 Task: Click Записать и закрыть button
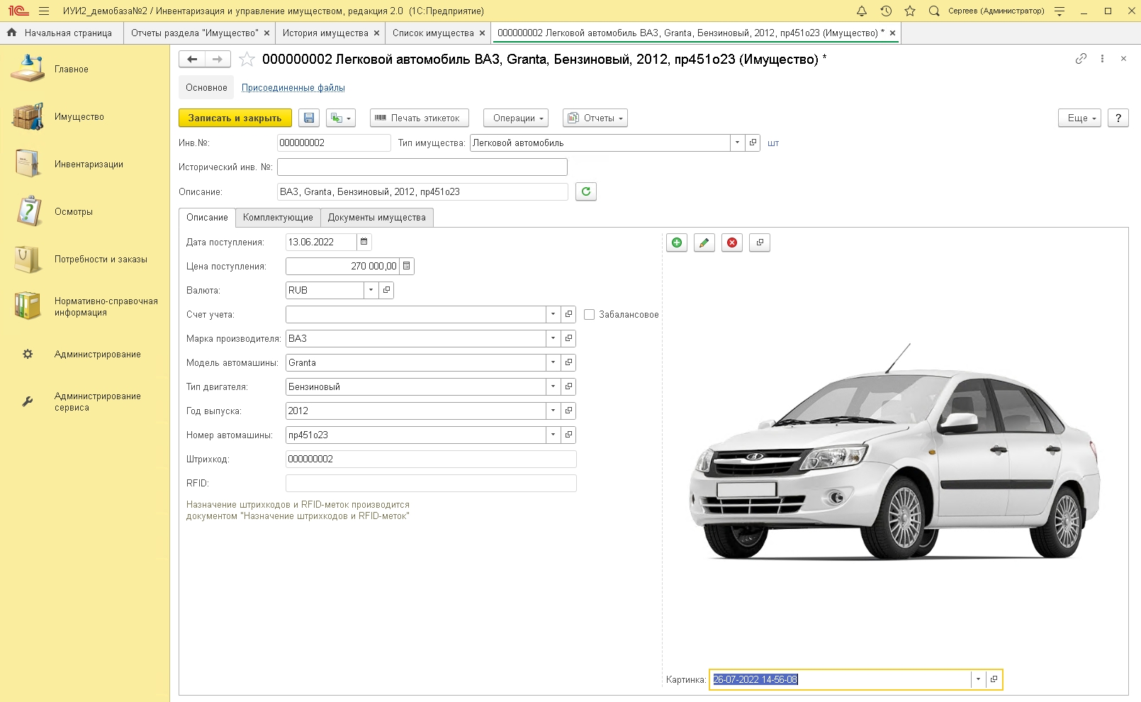pos(235,118)
